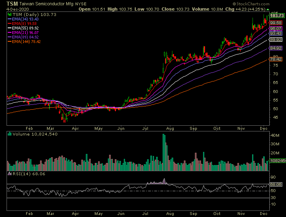Click the 30M volume axis label

click(275, 144)
